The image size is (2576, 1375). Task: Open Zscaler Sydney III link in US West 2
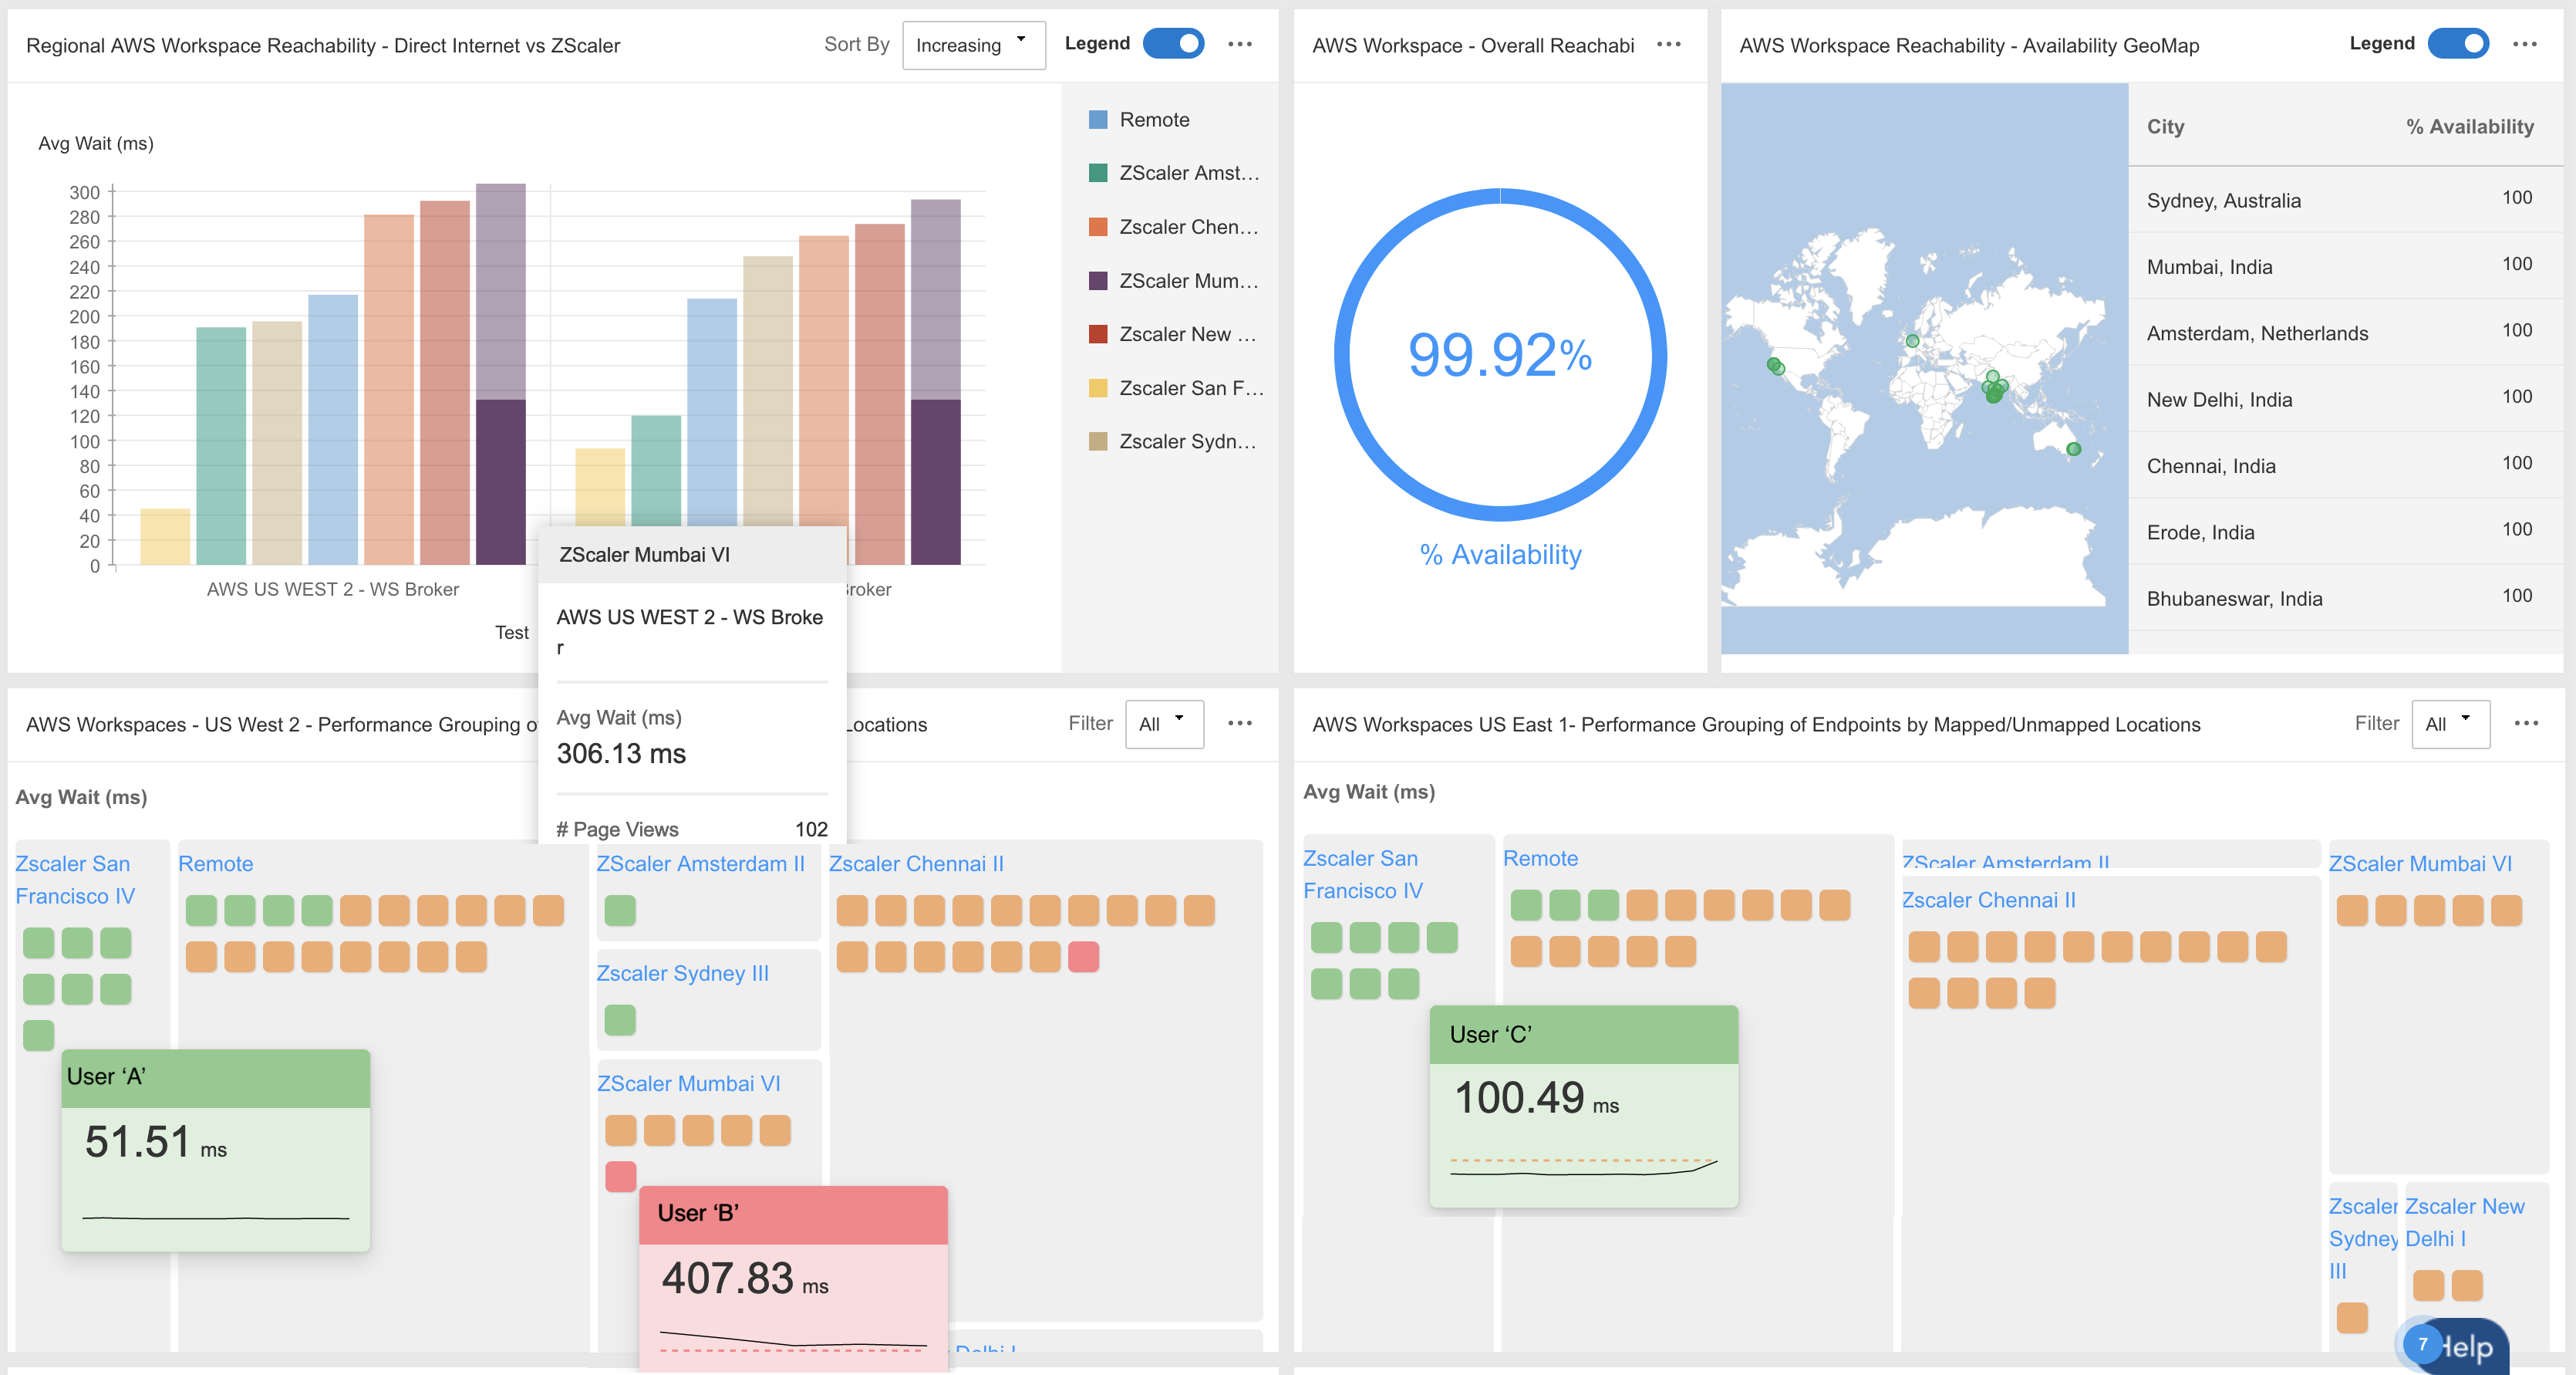click(682, 974)
